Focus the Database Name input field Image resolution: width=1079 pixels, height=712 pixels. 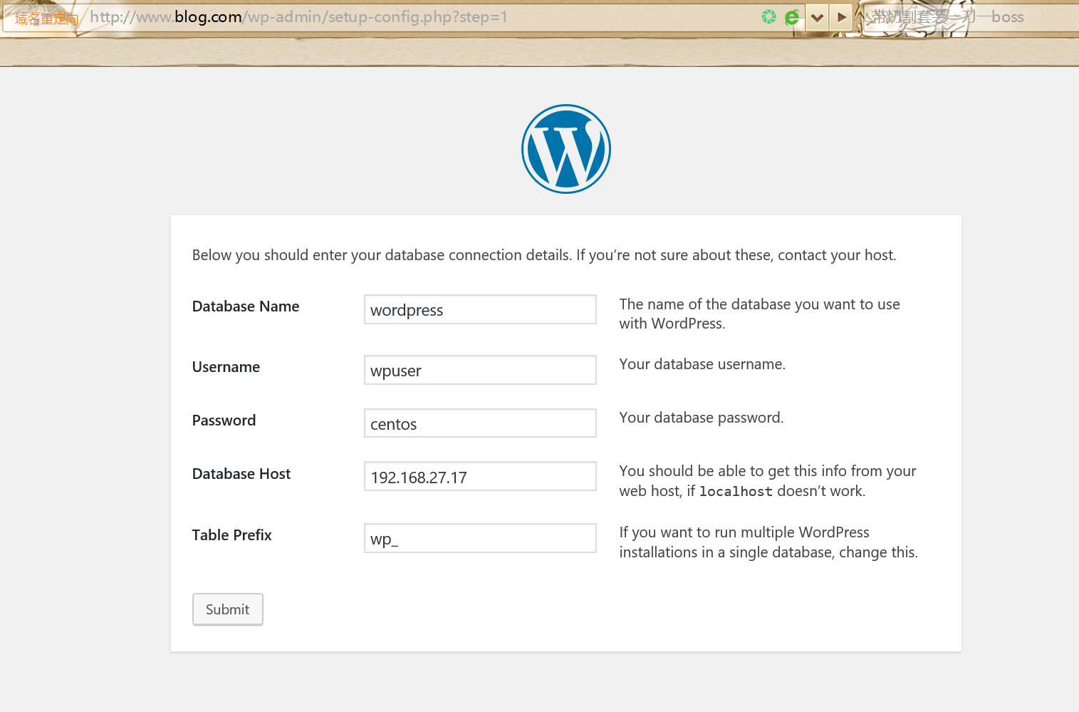point(480,309)
